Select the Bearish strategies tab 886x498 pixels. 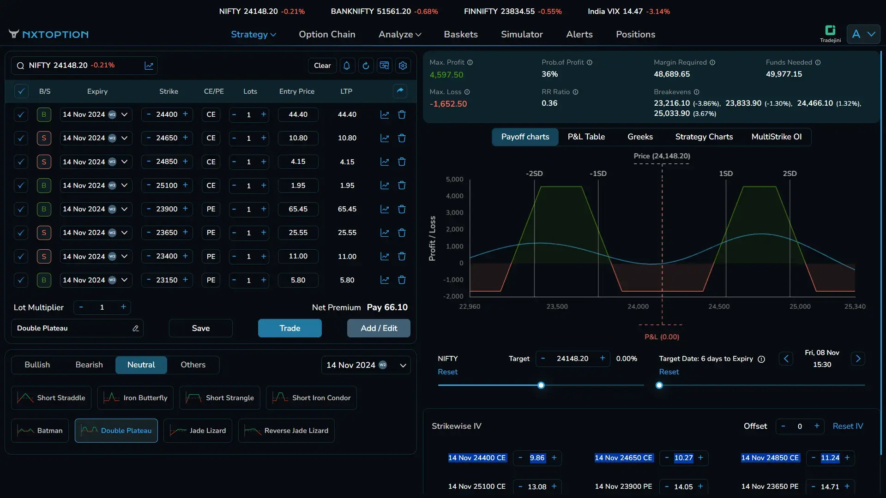(89, 365)
